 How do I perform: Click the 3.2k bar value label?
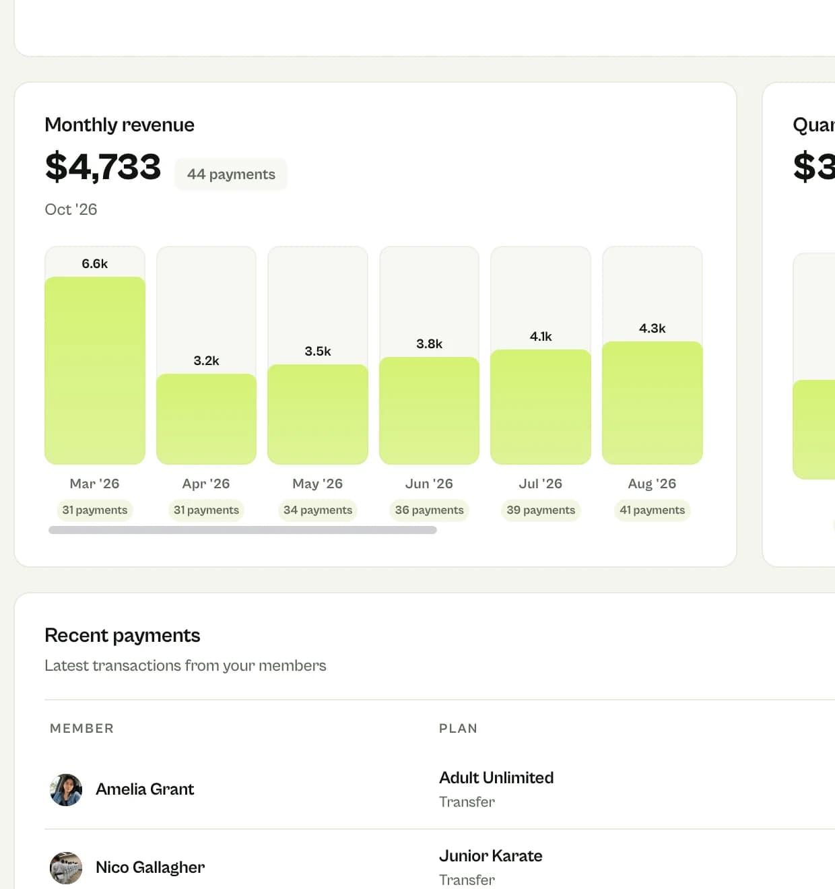point(206,361)
